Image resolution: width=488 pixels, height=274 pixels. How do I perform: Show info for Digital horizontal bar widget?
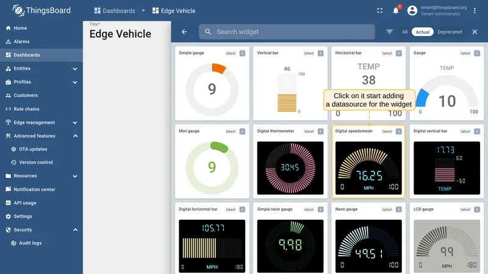[242, 209]
